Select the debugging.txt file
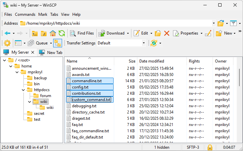The image size is (243, 151). point(84,106)
